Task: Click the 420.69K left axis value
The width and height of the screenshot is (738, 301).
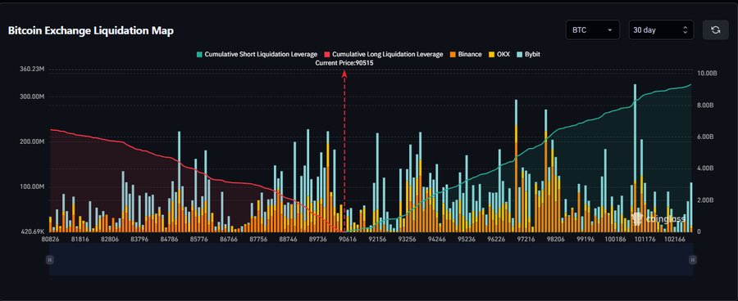Action: point(32,231)
